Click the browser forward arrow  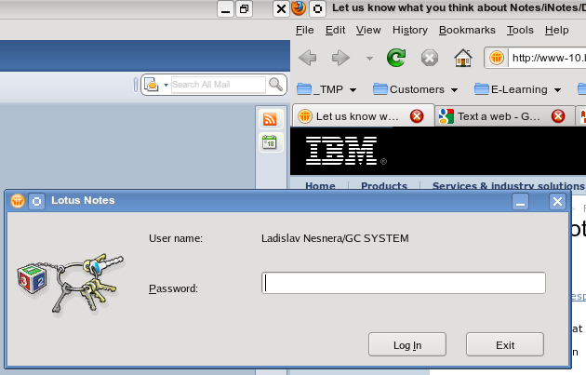(340, 59)
